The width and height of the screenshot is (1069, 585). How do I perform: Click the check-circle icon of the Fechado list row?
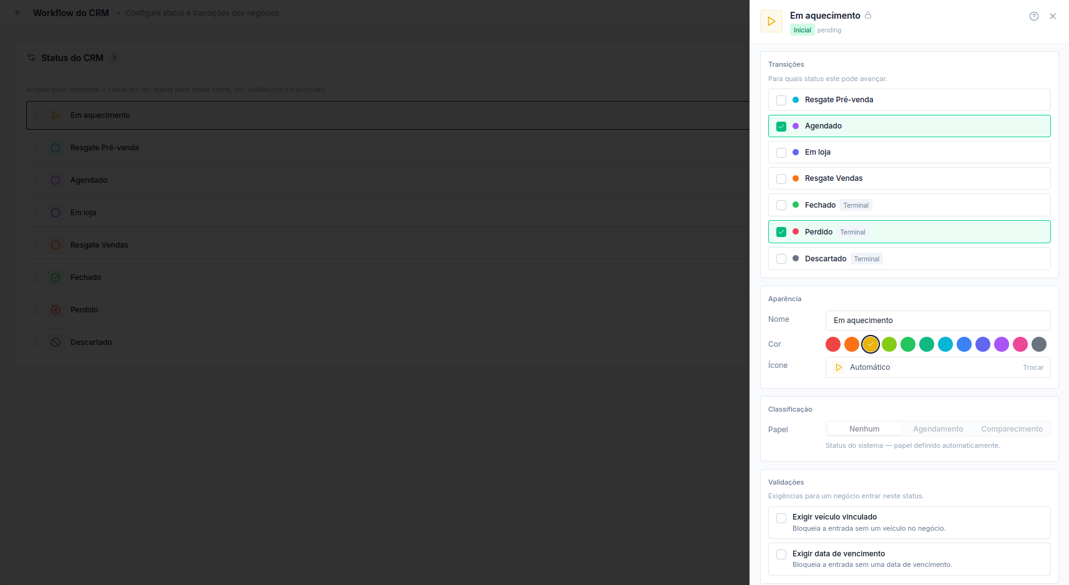(56, 278)
